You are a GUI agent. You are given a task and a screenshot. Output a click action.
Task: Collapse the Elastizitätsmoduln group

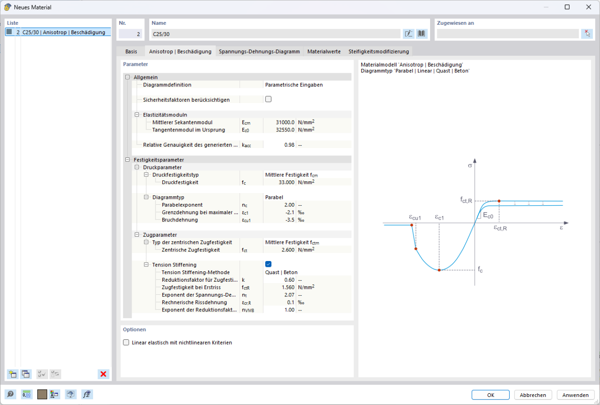coord(137,115)
